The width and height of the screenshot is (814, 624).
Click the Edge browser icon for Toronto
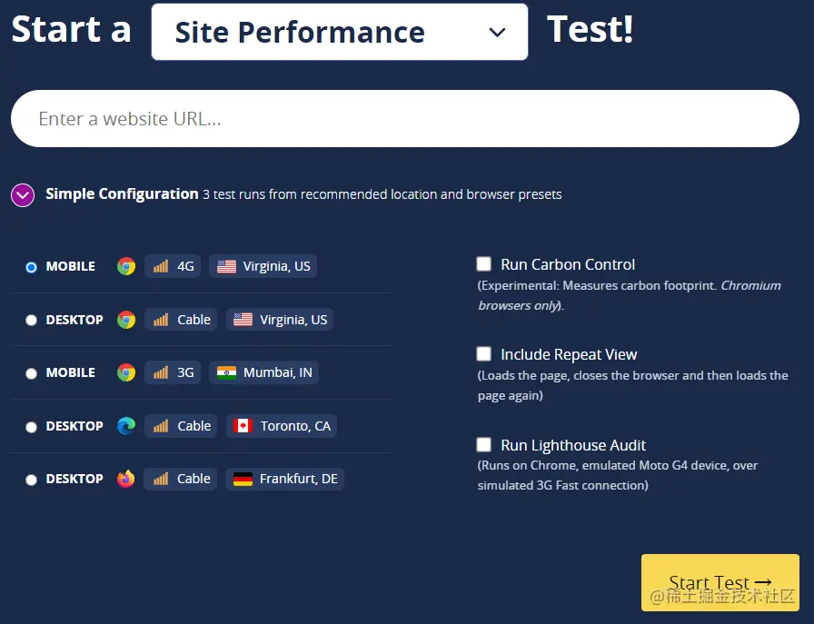point(126,426)
